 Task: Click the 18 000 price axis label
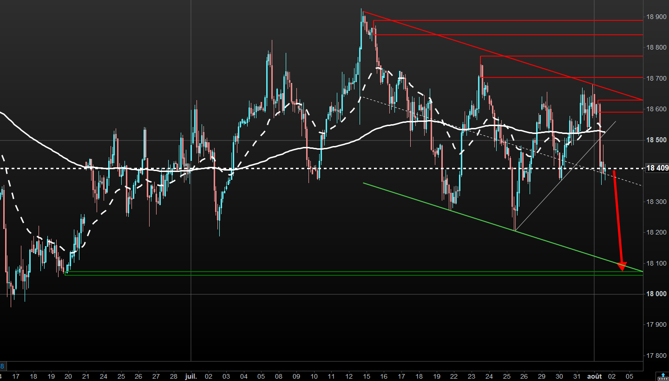pos(656,294)
